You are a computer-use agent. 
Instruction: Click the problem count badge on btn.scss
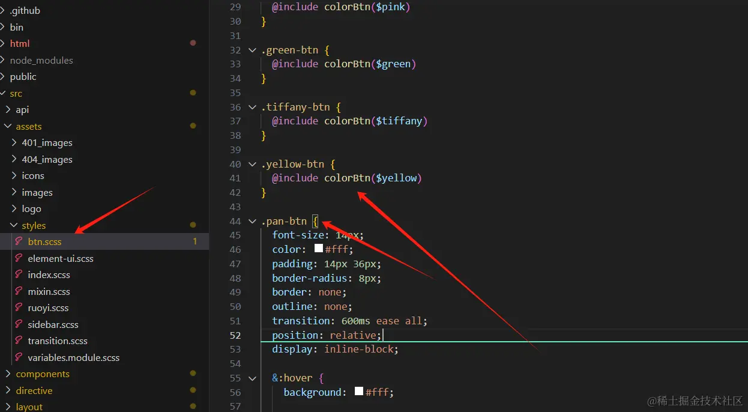pyautogui.click(x=195, y=241)
